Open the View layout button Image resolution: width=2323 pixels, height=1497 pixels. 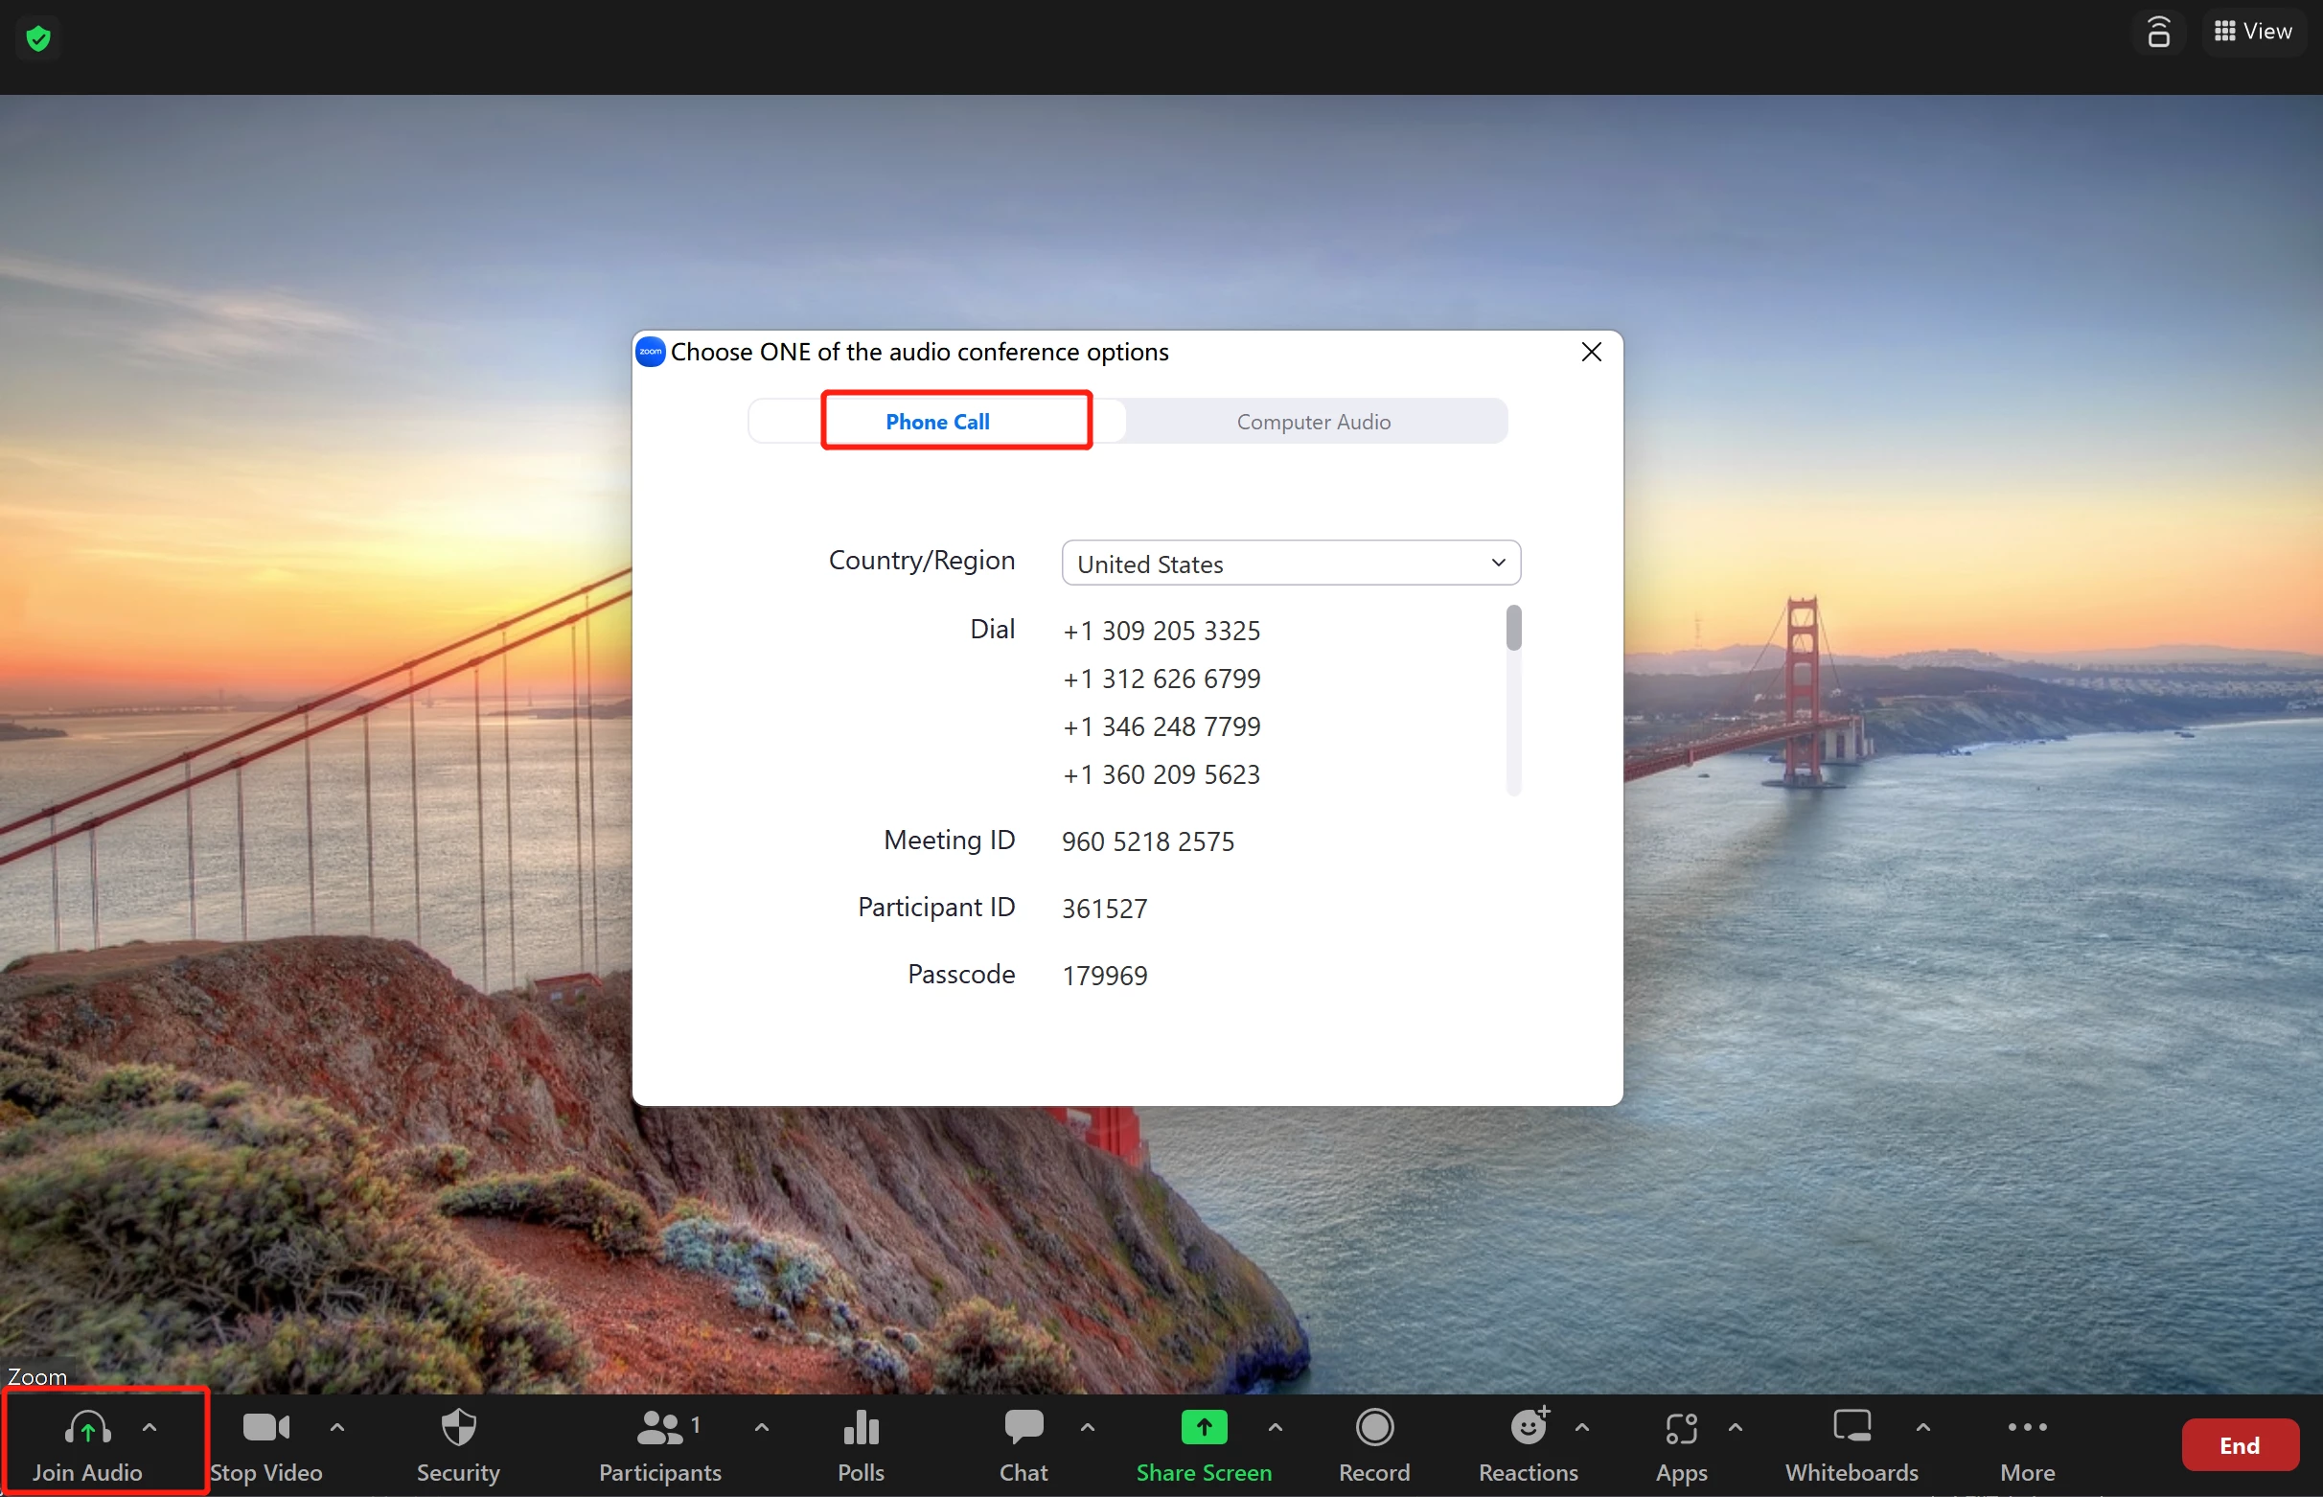point(2253,31)
